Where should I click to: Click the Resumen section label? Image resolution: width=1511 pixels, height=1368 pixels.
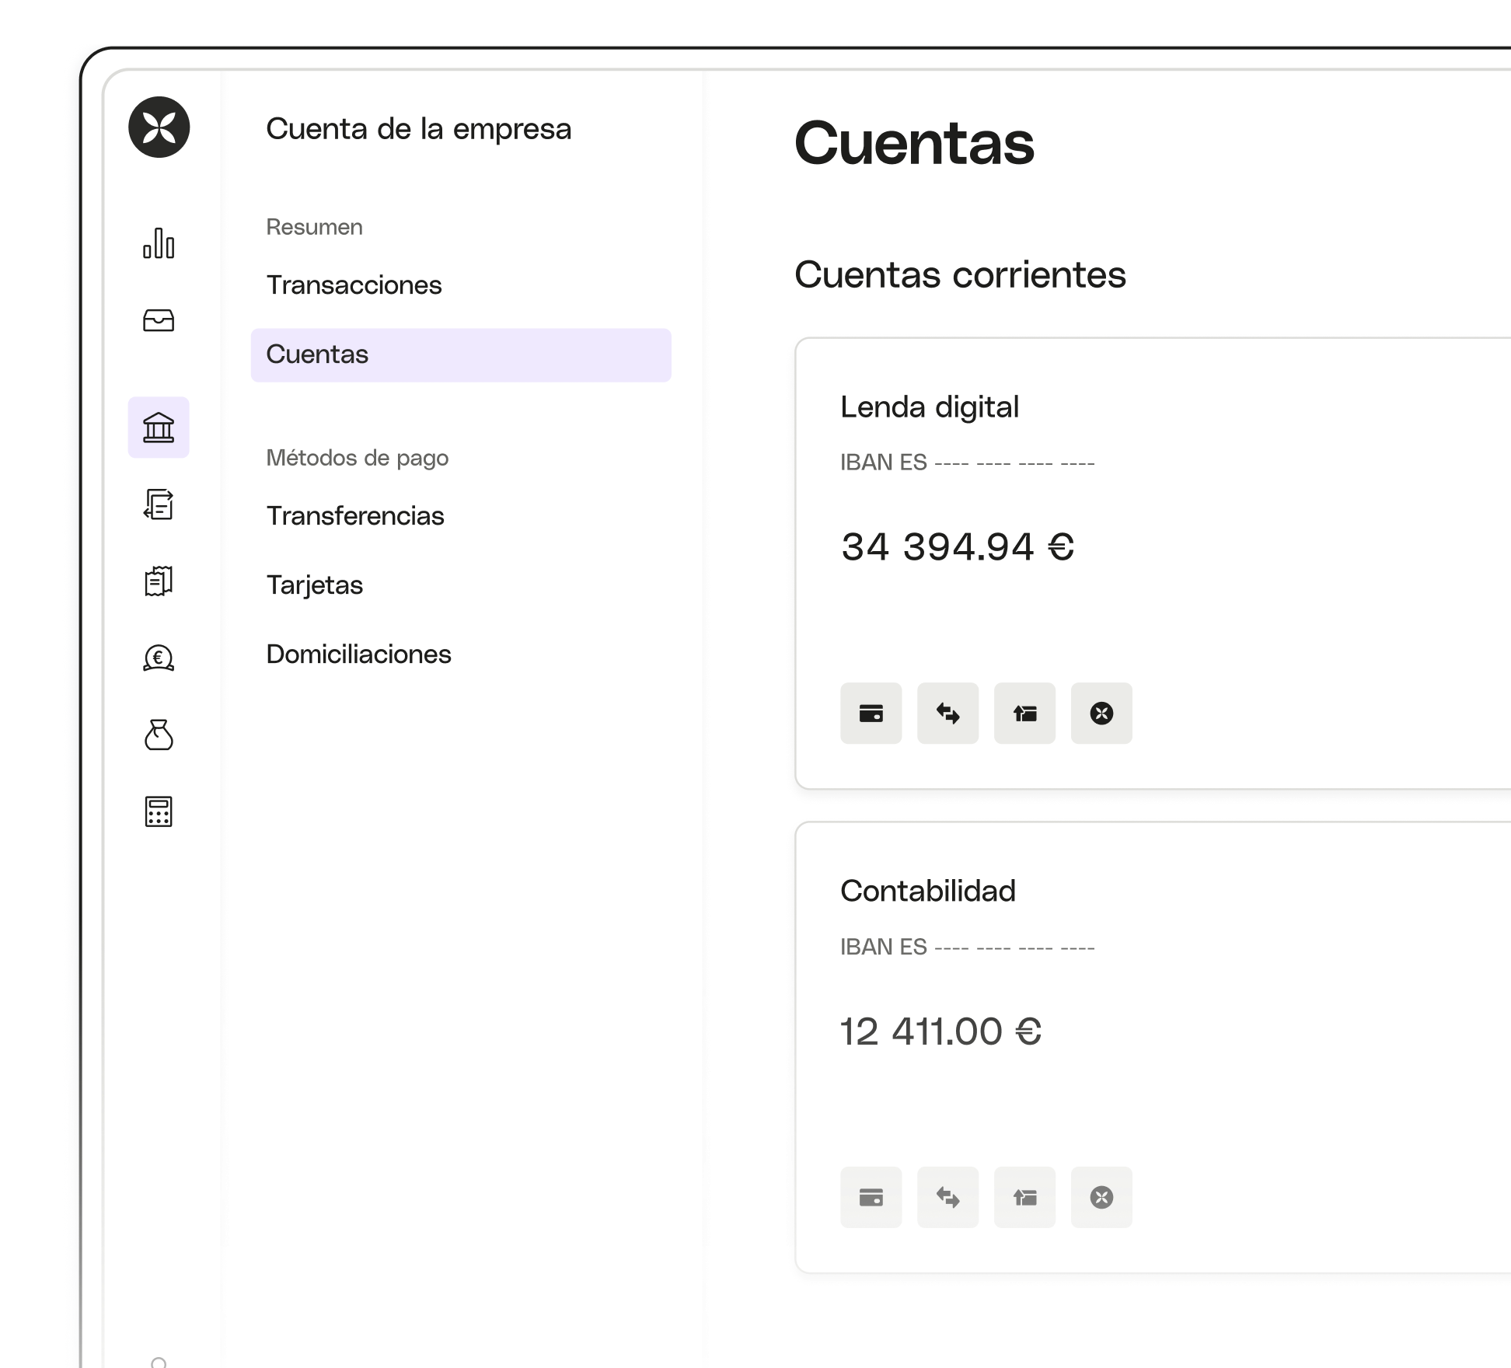click(315, 227)
